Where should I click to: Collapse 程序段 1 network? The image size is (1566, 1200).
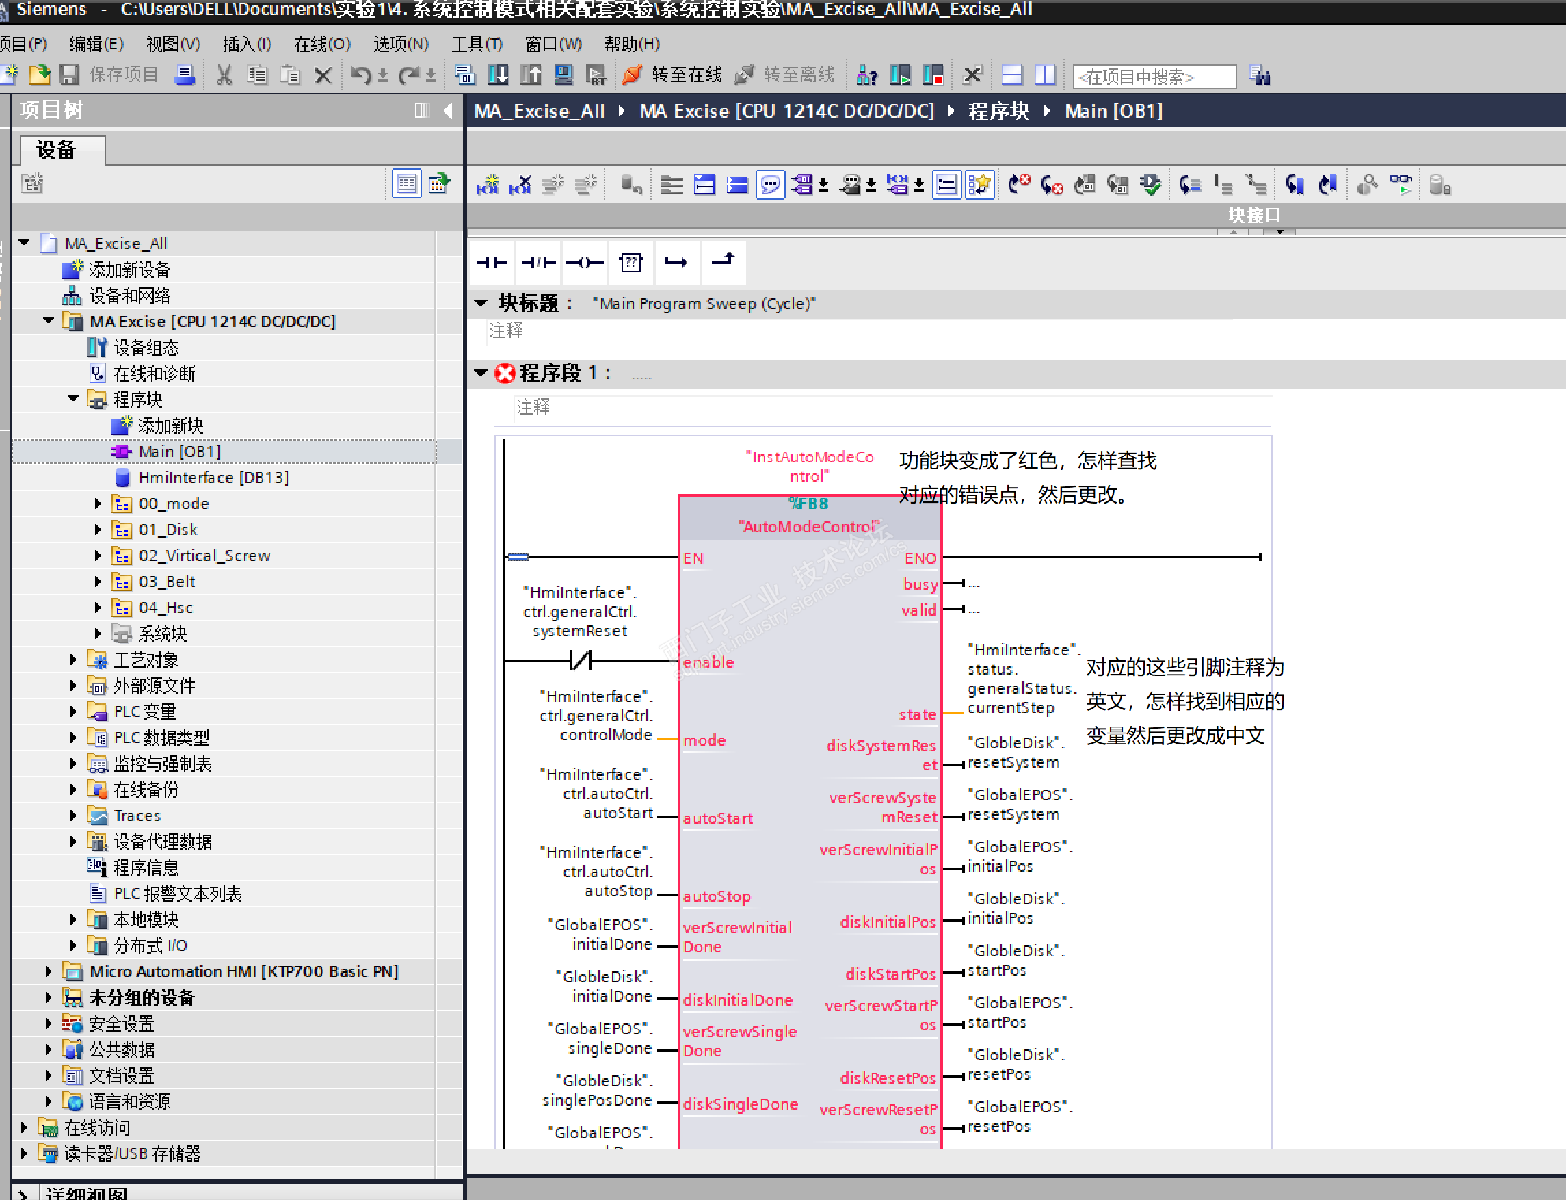pyautogui.click(x=481, y=372)
